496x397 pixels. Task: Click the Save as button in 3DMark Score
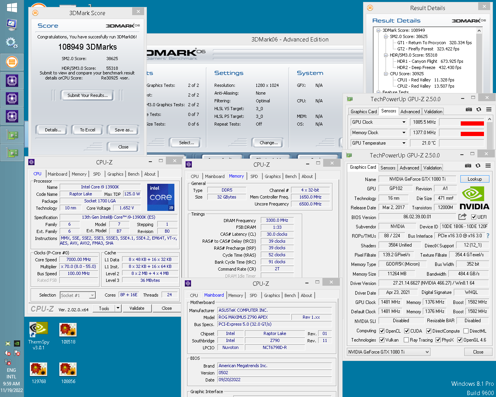tap(124, 130)
